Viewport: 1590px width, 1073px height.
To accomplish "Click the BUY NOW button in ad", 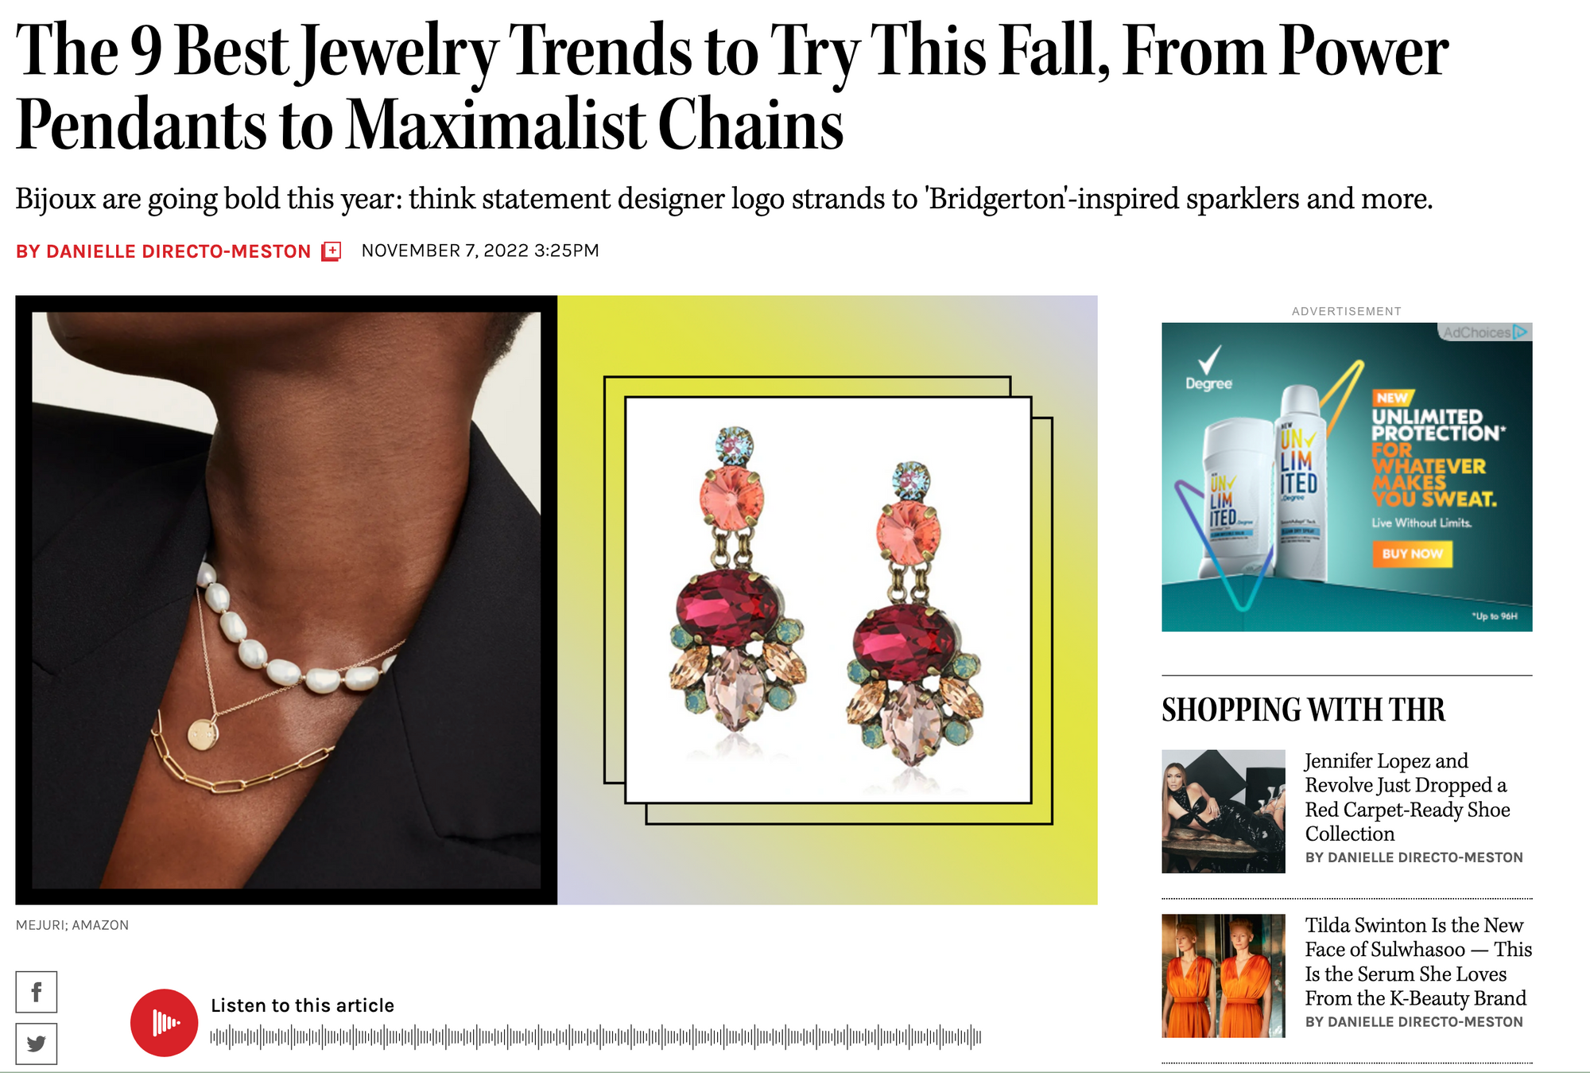I will [1412, 554].
